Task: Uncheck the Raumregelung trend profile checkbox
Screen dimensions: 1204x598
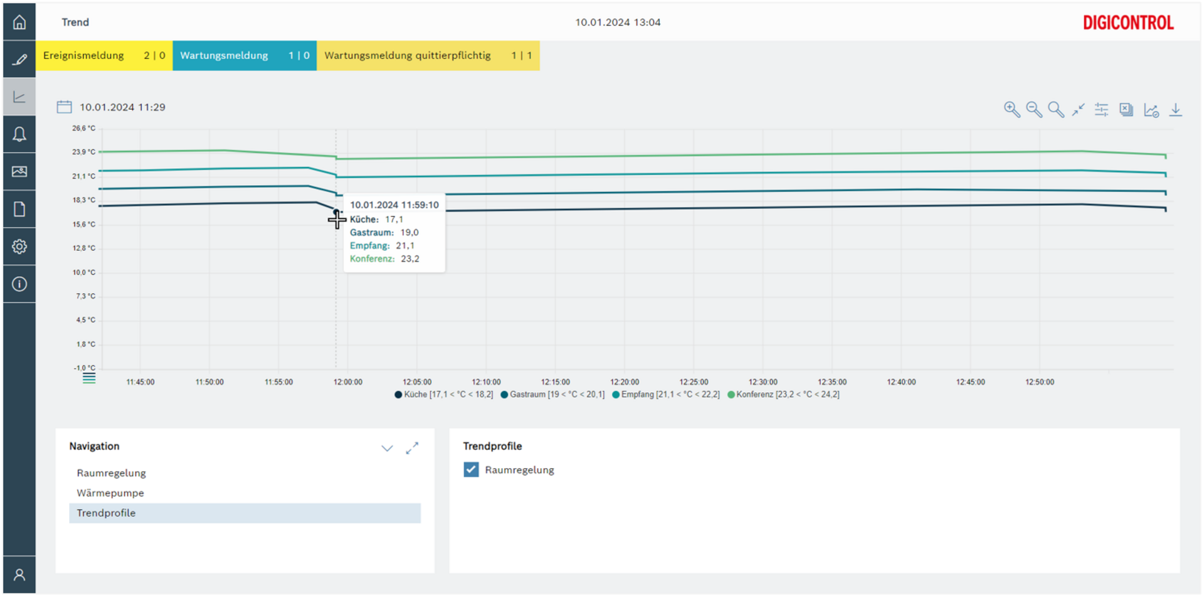Action: point(471,469)
